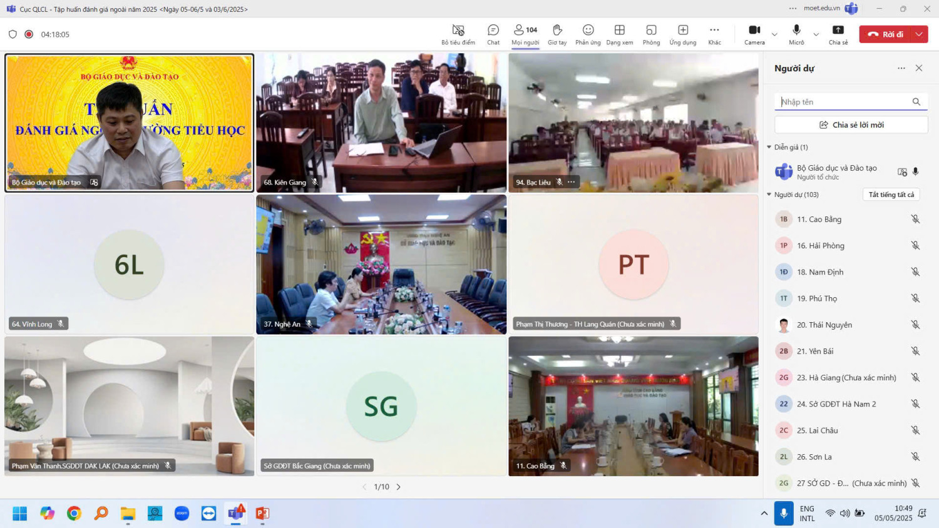The image size is (939, 528).
Task: Click the taskbar microphone in use indicator
Action: (784, 514)
